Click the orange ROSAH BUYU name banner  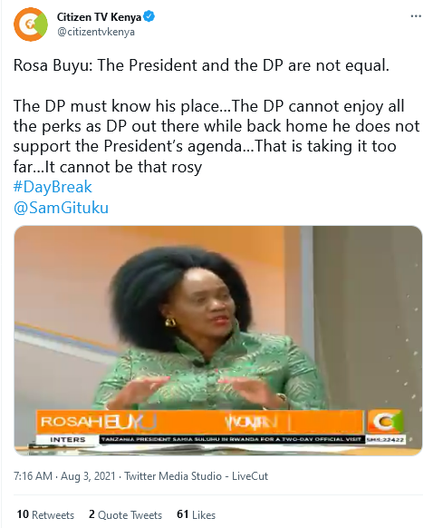point(199,422)
